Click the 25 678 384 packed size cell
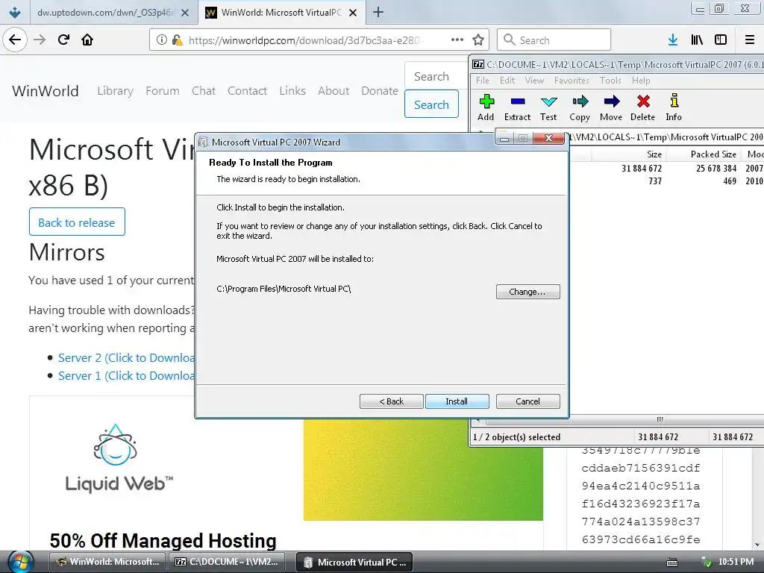The width and height of the screenshot is (764, 573). [x=716, y=168]
